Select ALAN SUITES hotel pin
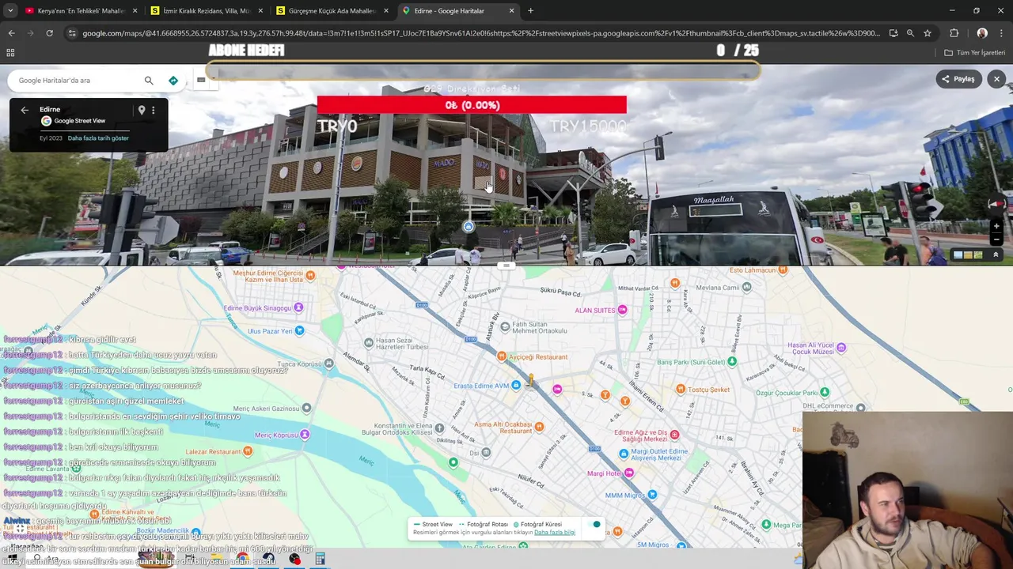1013x569 pixels. pyautogui.click(x=622, y=310)
